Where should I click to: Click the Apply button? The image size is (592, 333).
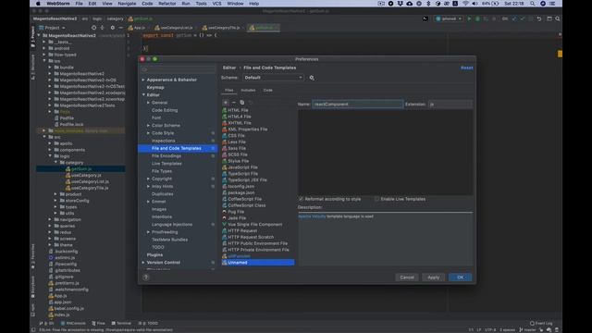click(434, 277)
